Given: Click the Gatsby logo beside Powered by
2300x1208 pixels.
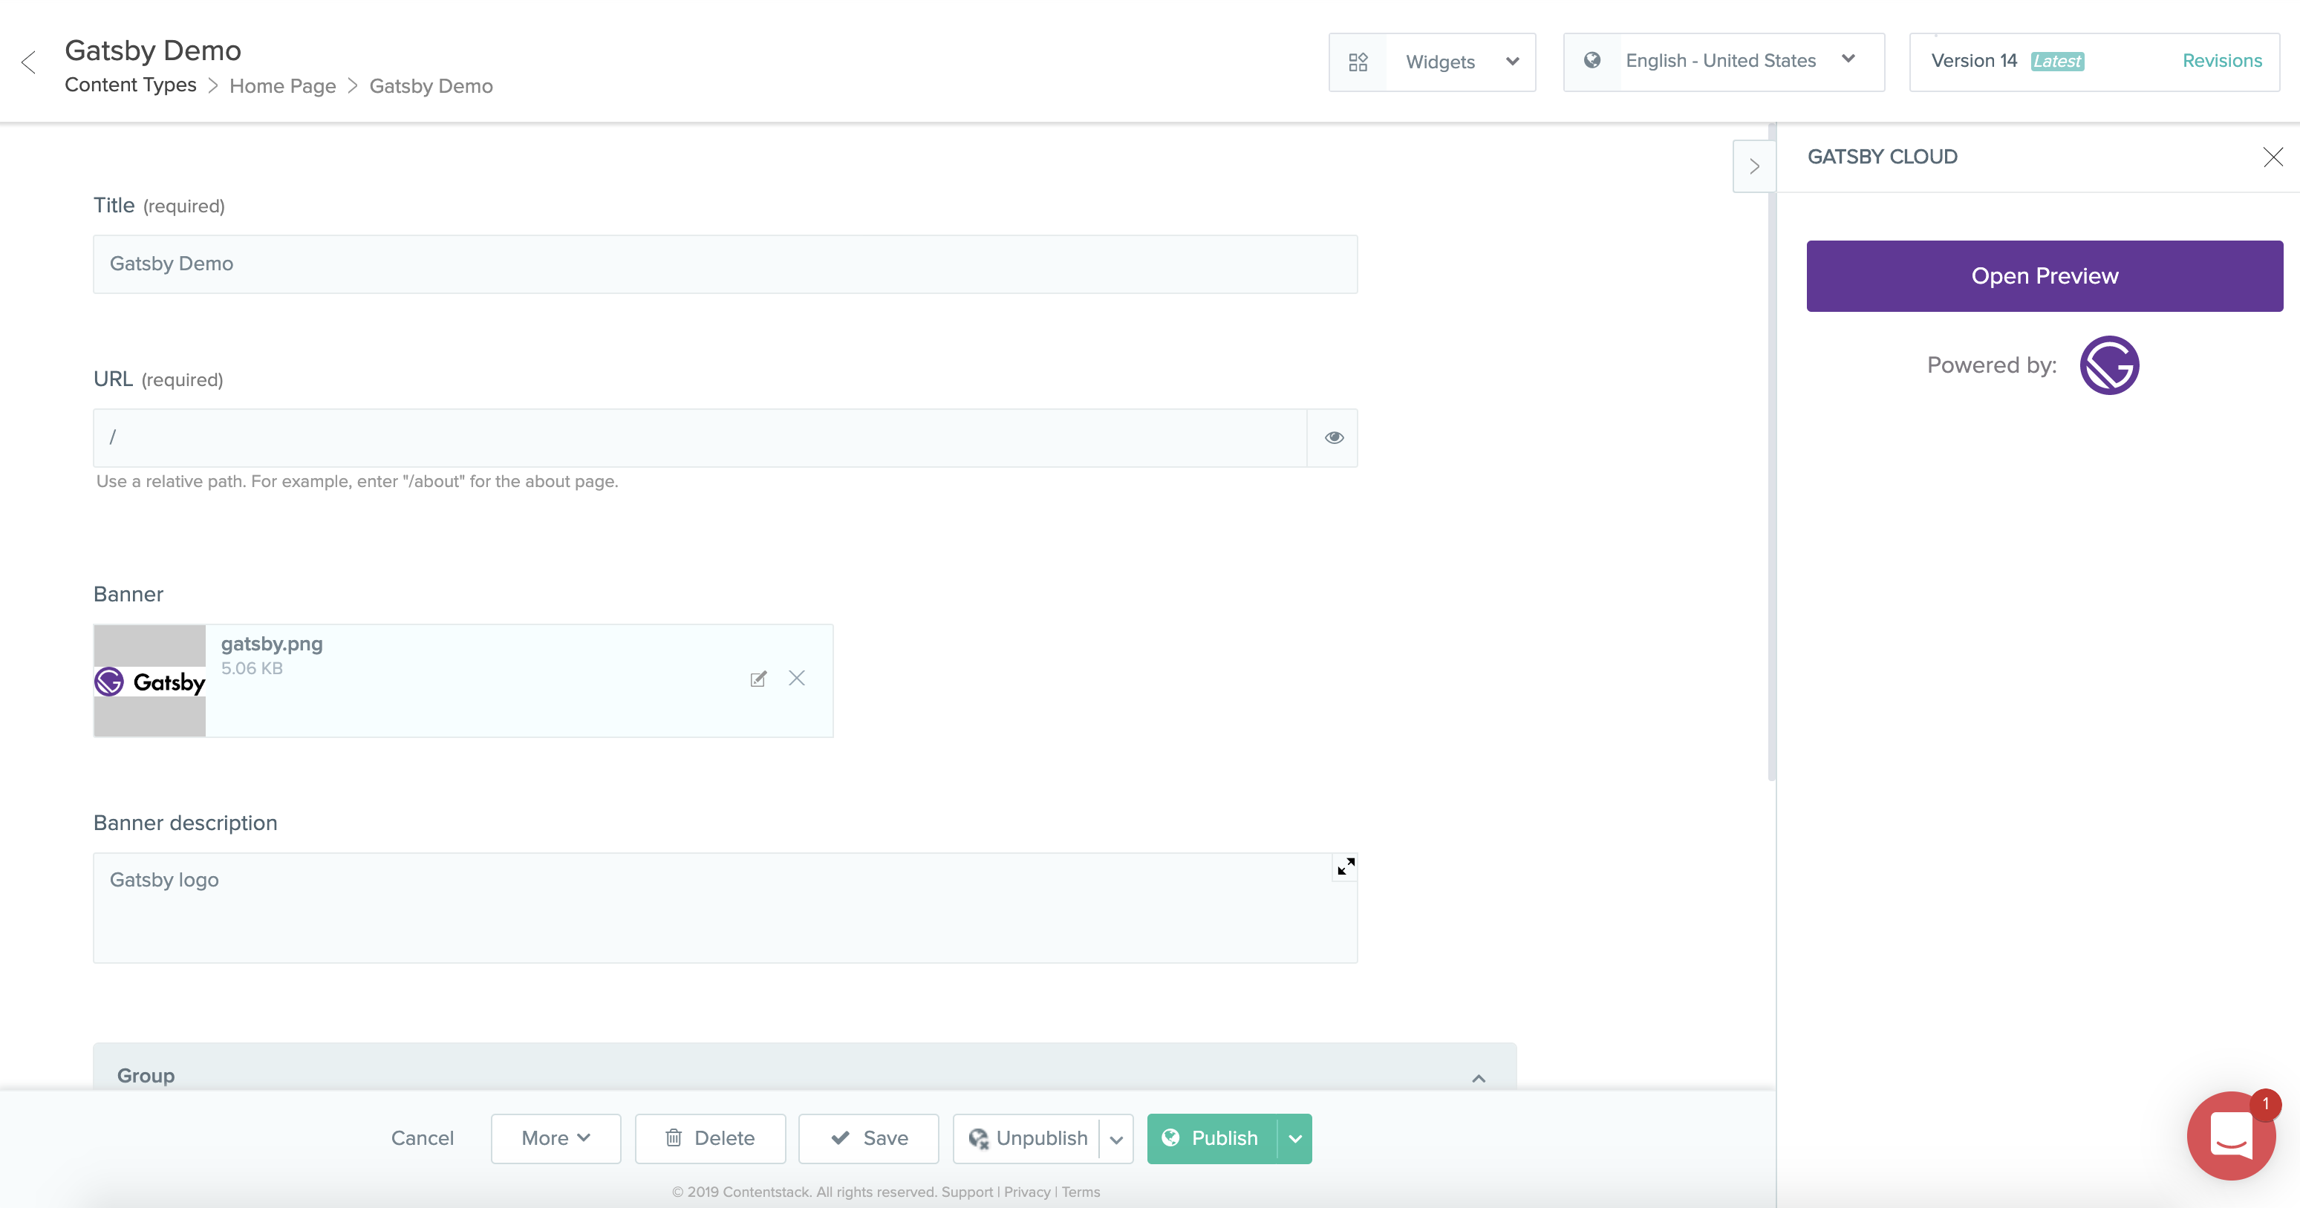Looking at the screenshot, I should coord(2109,365).
